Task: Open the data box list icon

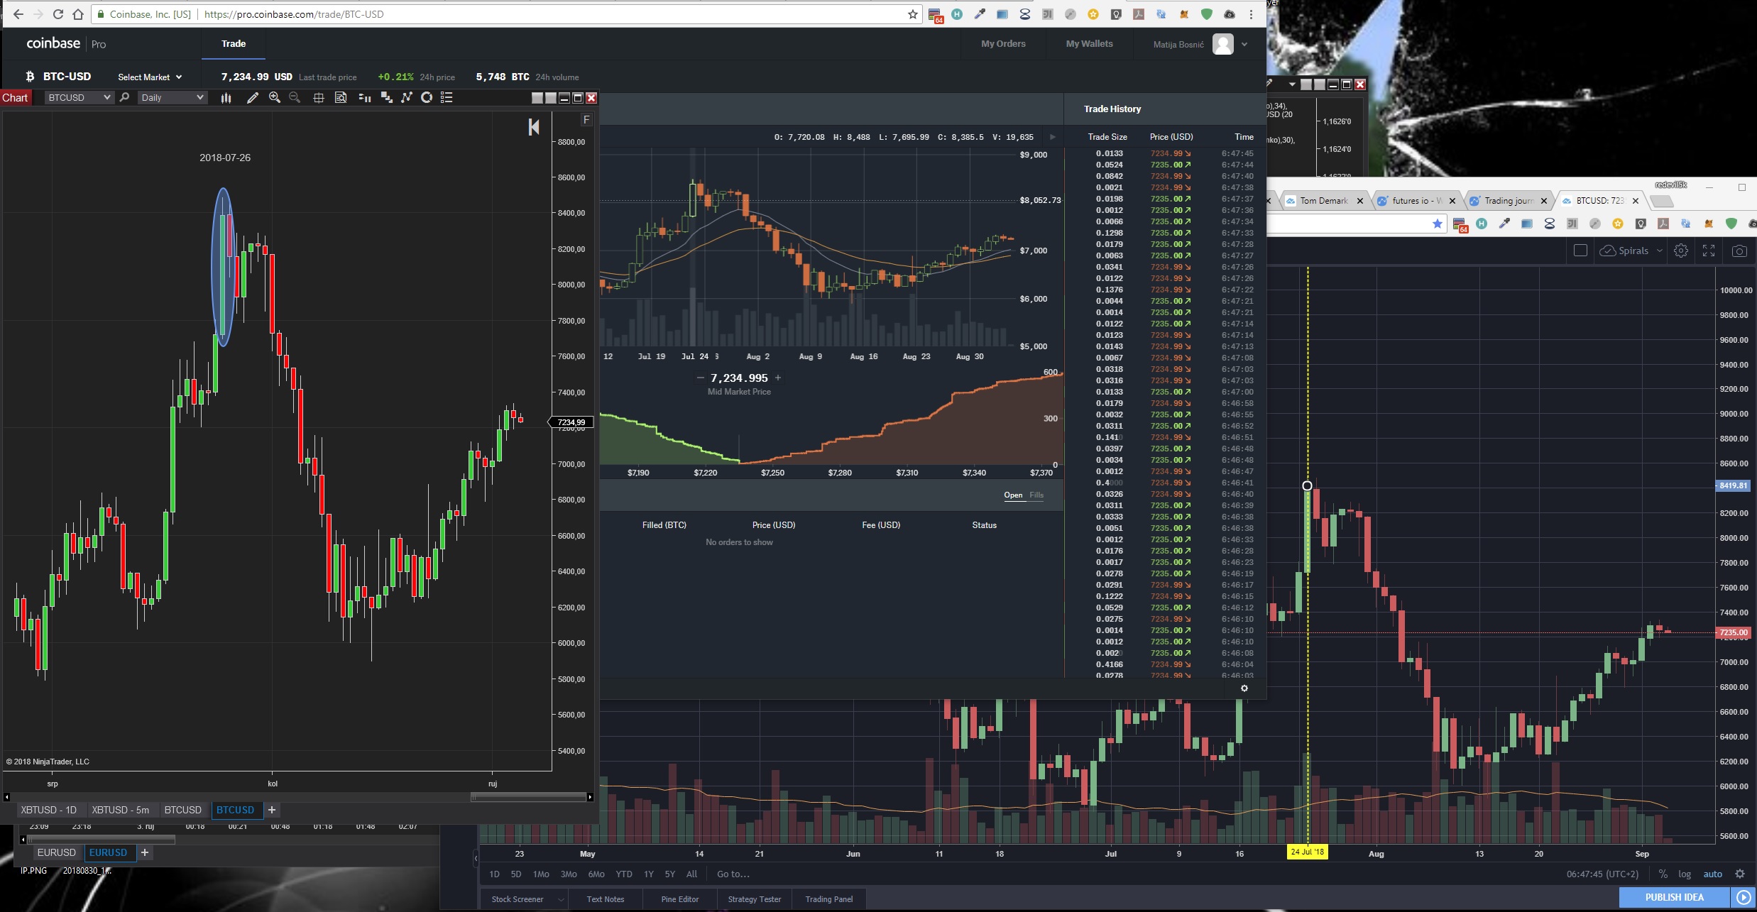Action: click(x=447, y=98)
